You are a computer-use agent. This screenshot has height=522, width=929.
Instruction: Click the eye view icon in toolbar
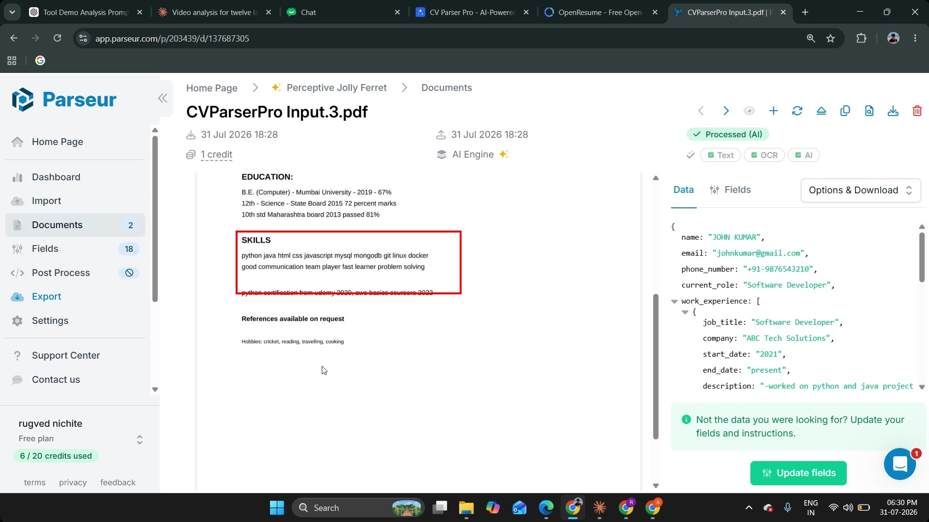[x=749, y=111]
